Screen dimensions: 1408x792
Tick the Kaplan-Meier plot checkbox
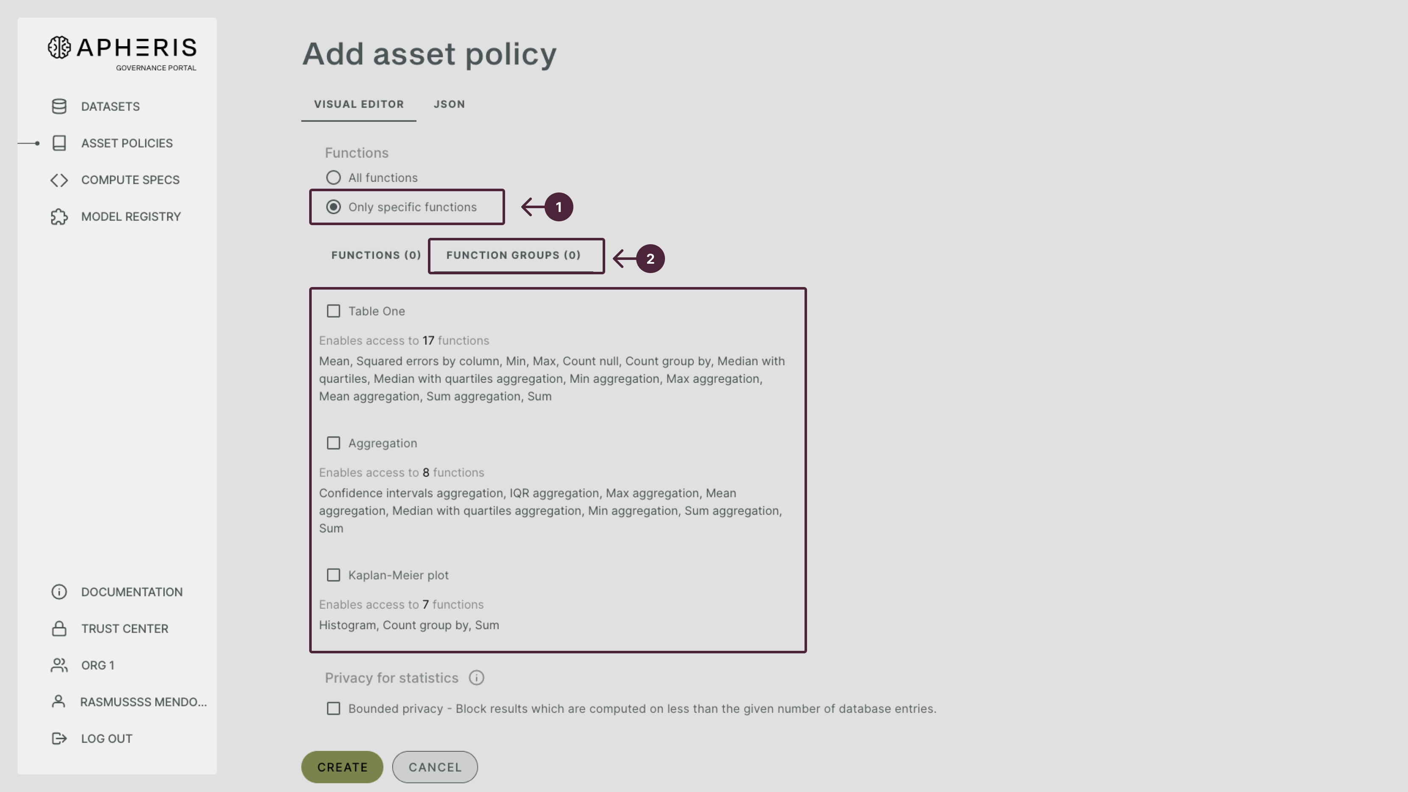(333, 575)
